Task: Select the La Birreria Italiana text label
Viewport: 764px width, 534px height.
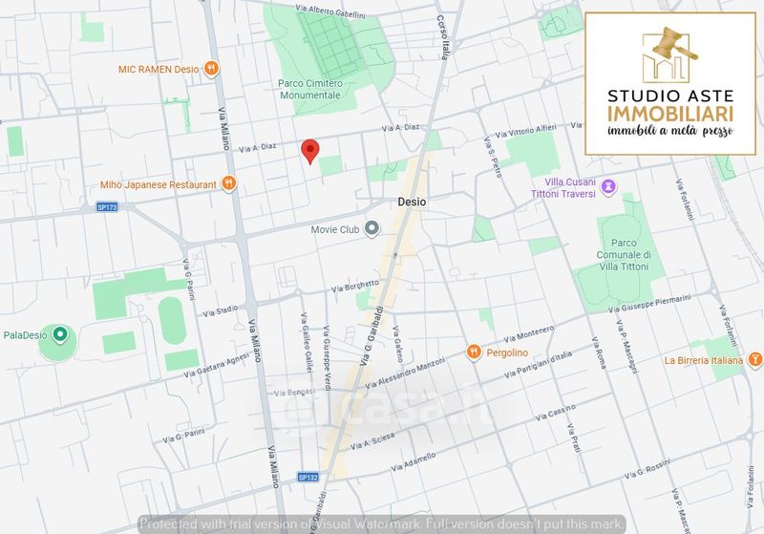Action: pyautogui.click(x=703, y=360)
